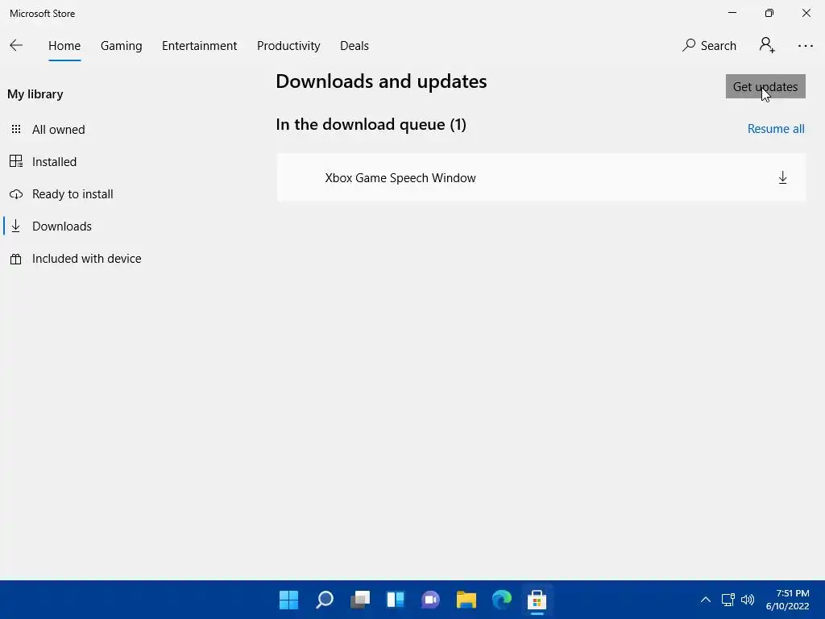Image resolution: width=825 pixels, height=619 pixels.
Task: Open the network status tray icon
Action: click(728, 600)
